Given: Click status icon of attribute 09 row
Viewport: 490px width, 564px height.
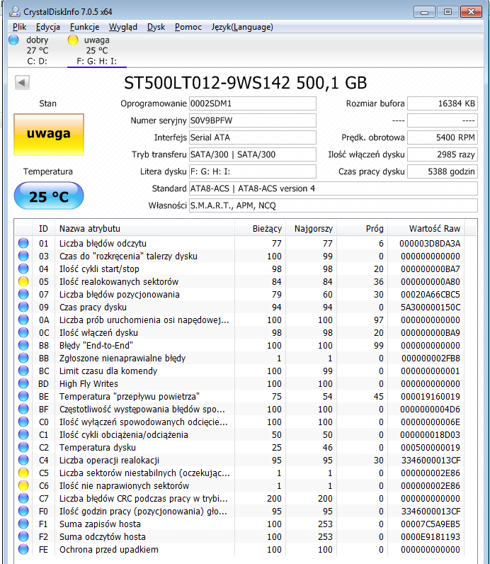Looking at the screenshot, I should [23, 308].
